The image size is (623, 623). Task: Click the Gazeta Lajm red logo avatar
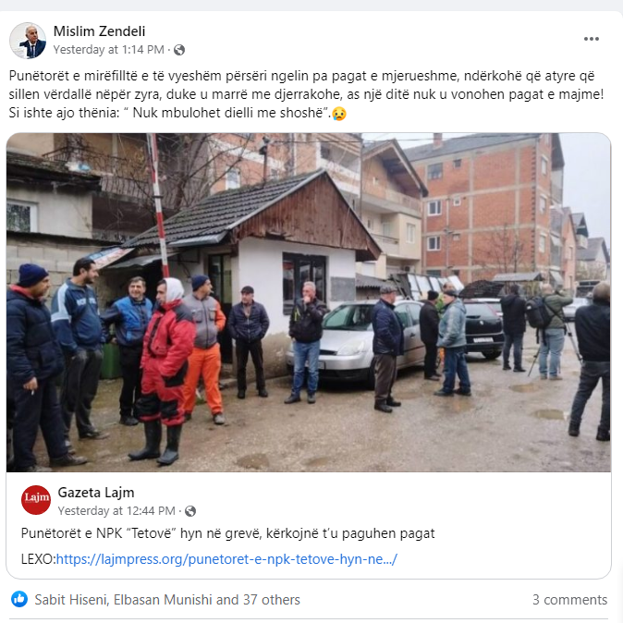click(36, 500)
